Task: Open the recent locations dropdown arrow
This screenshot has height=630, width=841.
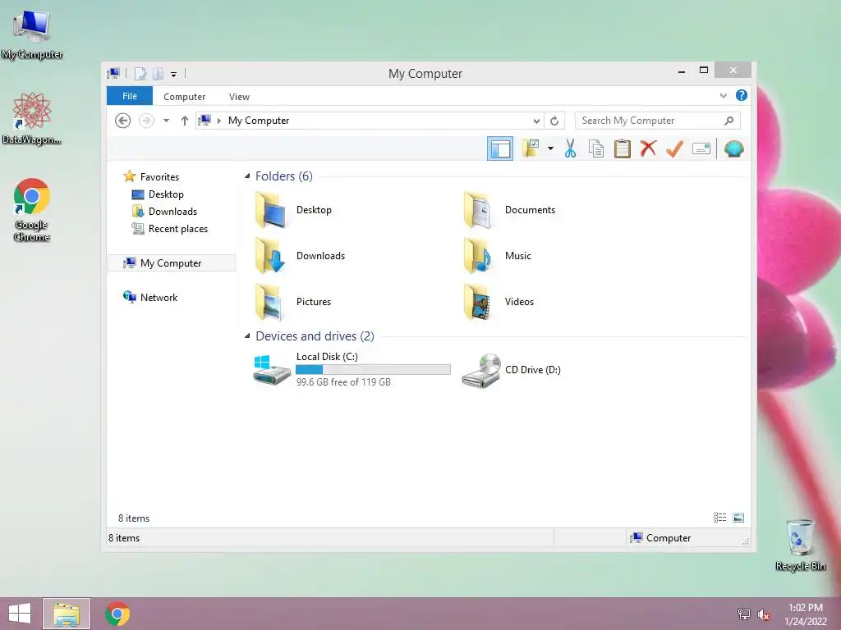Action: tap(166, 121)
